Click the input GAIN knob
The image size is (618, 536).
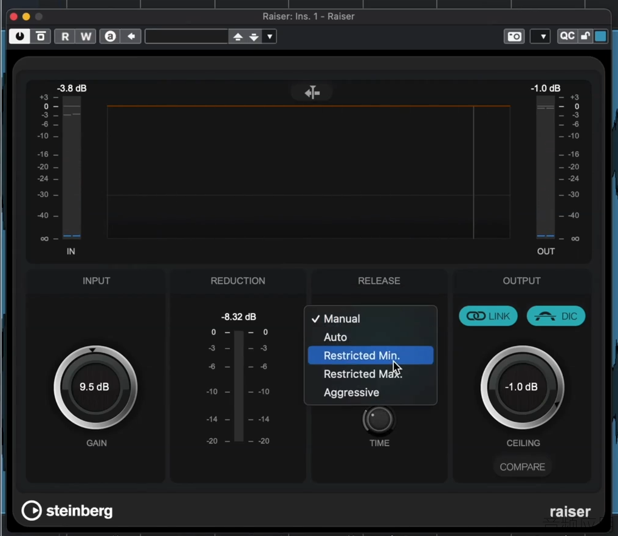coord(95,387)
